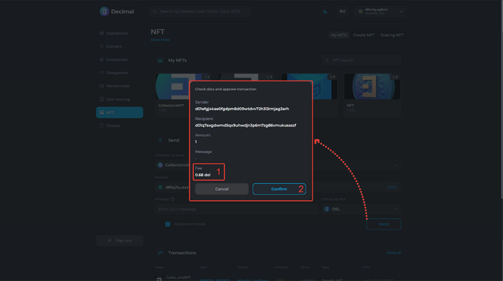Focus the top search by address field

click(x=200, y=11)
